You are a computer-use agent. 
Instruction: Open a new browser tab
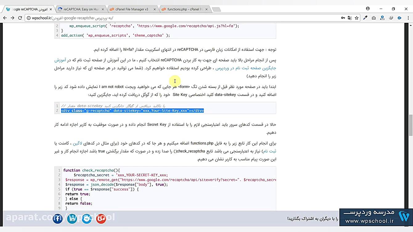coord(217,9)
